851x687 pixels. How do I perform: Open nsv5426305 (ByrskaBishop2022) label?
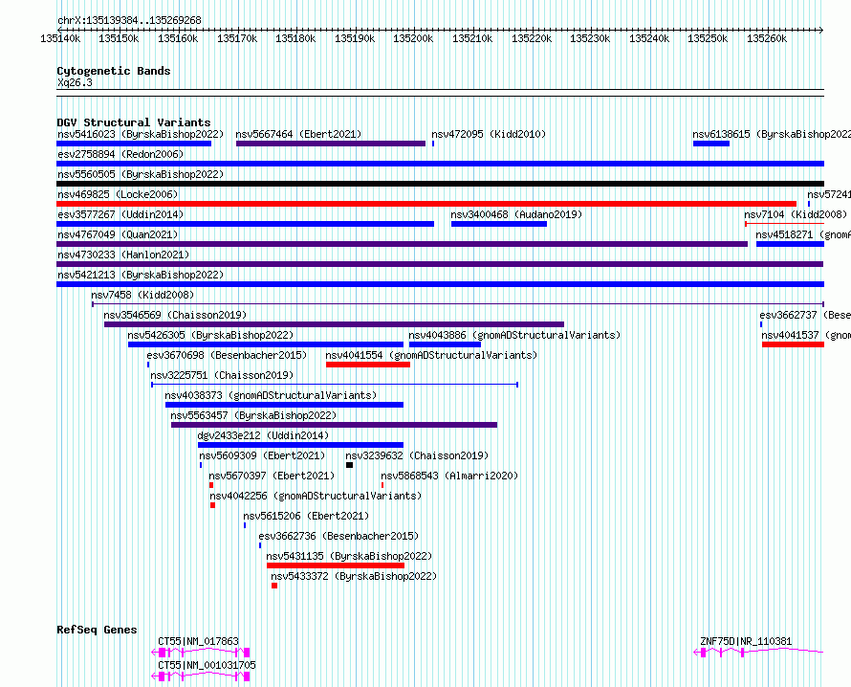click(x=210, y=335)
